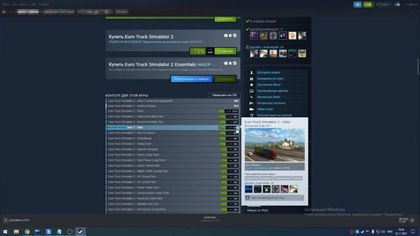
Task: Select the Heart of Russia DLC row
Action: pyautogui.click(x=173, y=106)
